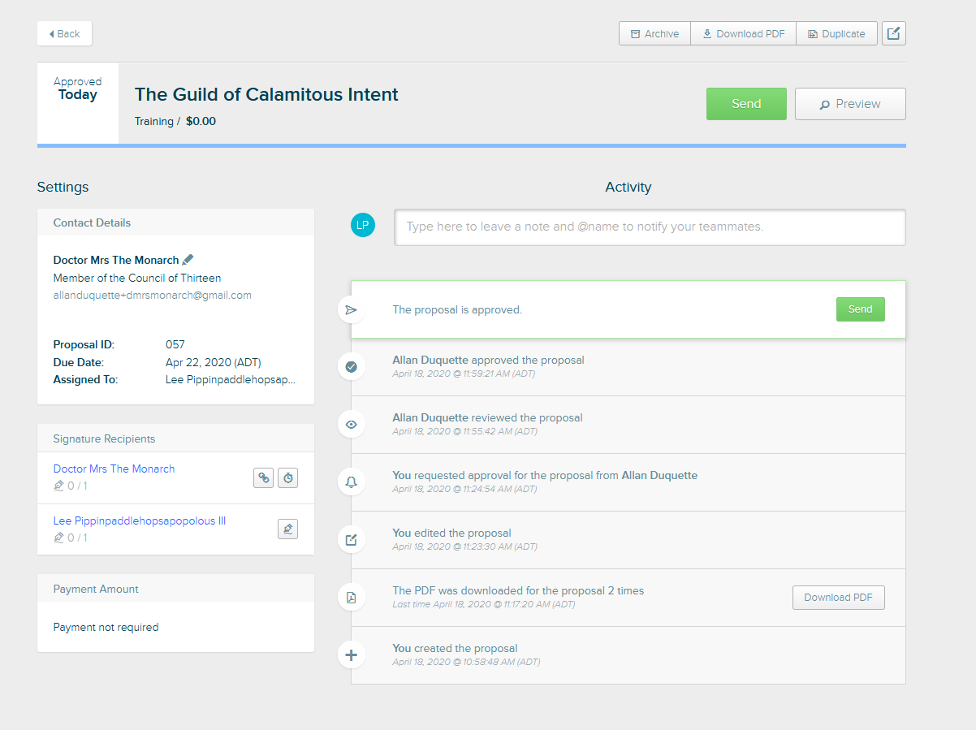Viewport: 976px width, 730px height.
Task: Click the LP user avatar
Action: pyautogui.click(x=362, y=226)
